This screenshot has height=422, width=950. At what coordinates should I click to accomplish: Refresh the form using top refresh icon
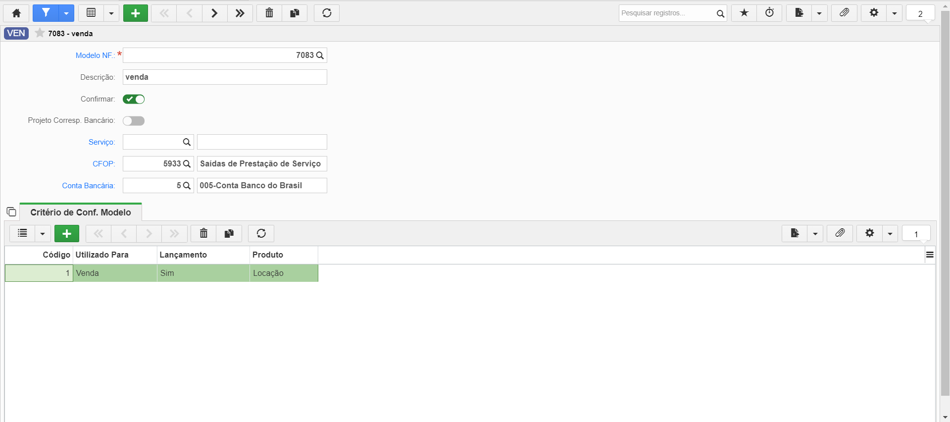[327, 13]
